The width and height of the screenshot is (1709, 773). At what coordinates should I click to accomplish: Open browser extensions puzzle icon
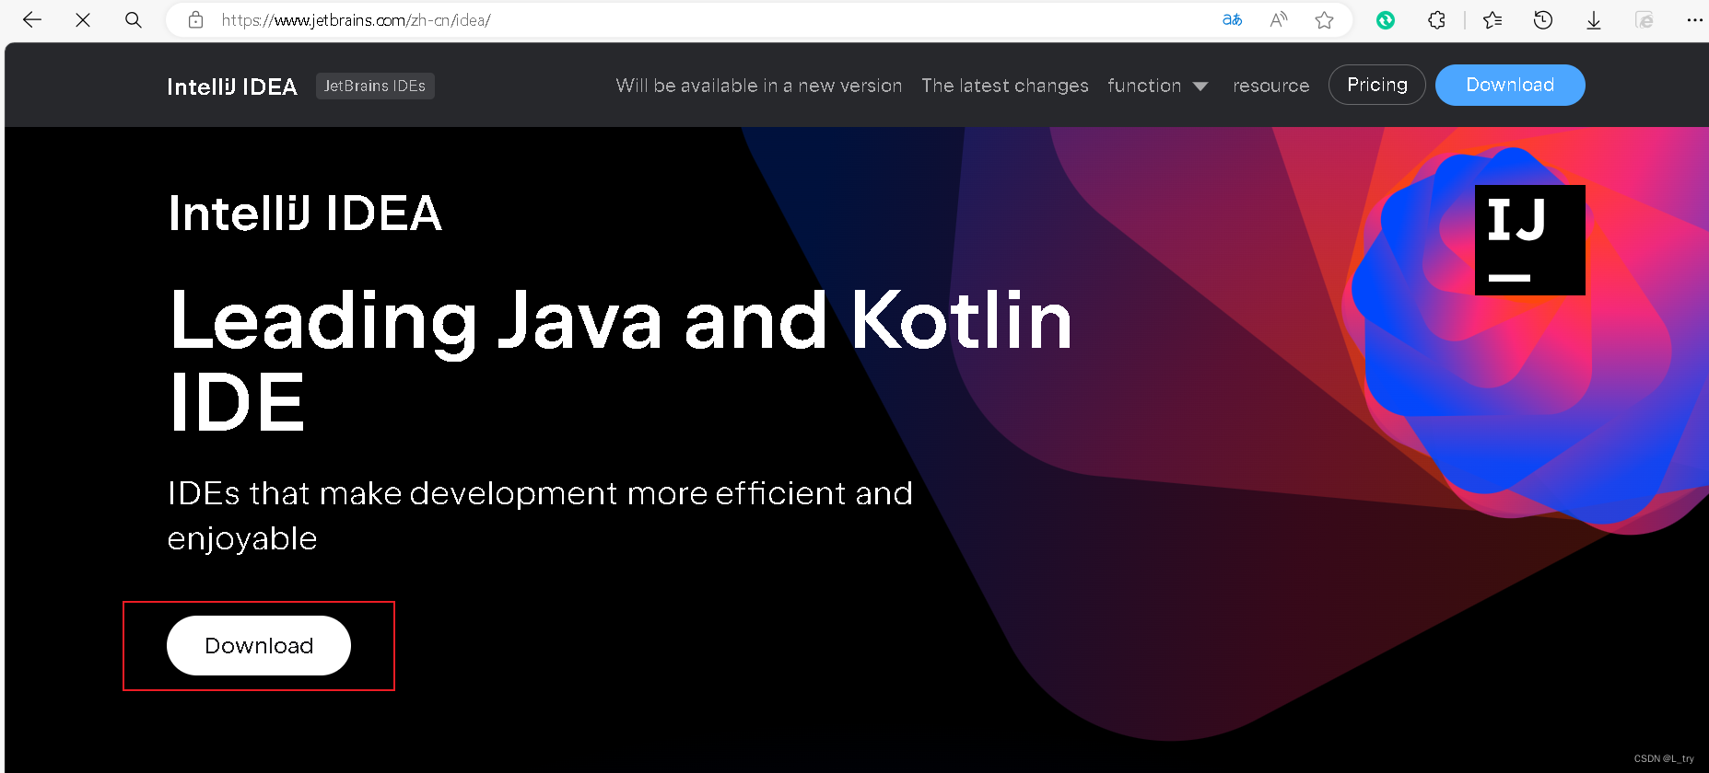(1436, 19)
